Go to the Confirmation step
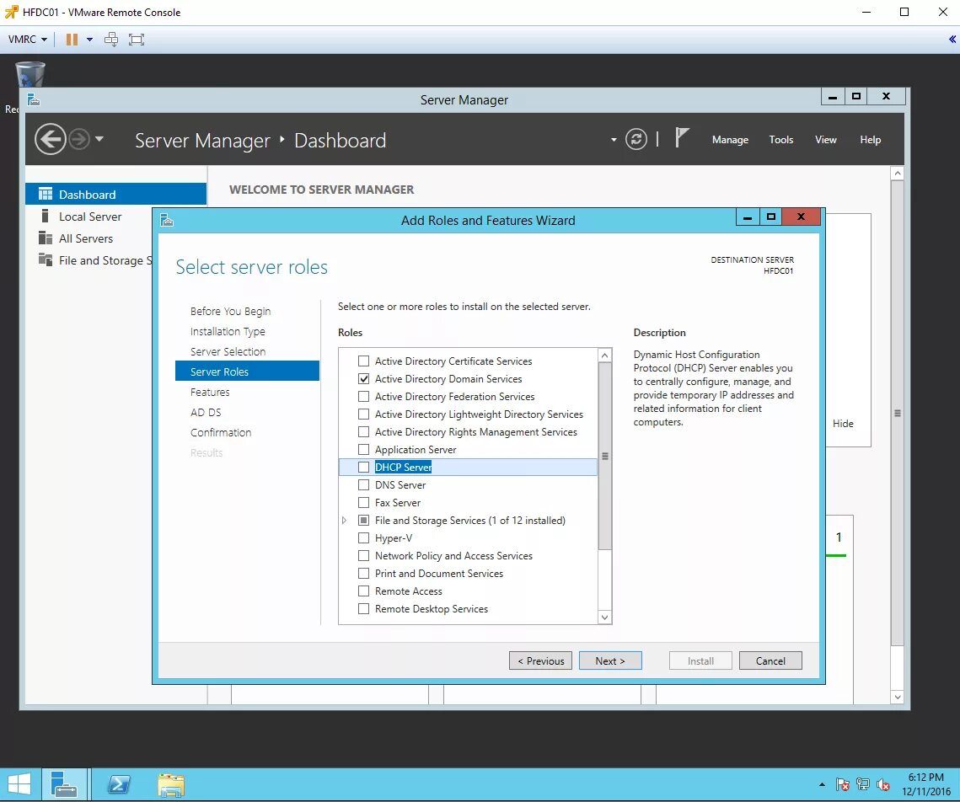The image size is (960, 802). pos(221,432)
